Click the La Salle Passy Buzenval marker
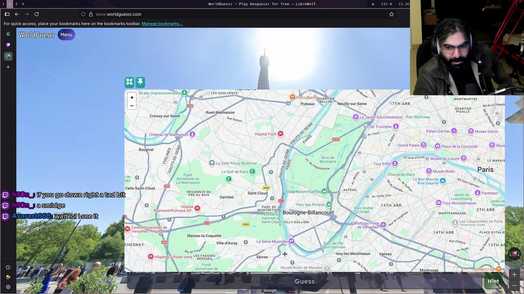 [212, 163]
